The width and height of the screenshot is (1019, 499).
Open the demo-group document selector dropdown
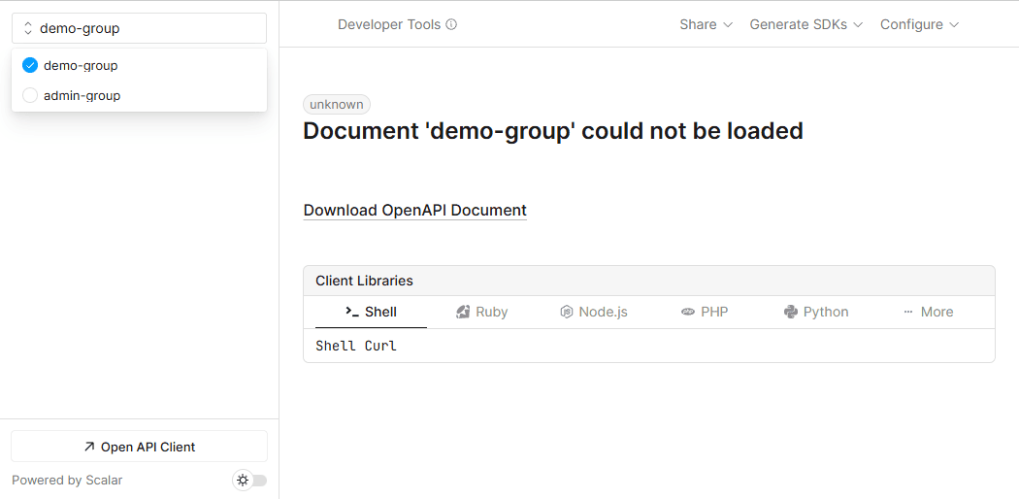tap(139, 28)
